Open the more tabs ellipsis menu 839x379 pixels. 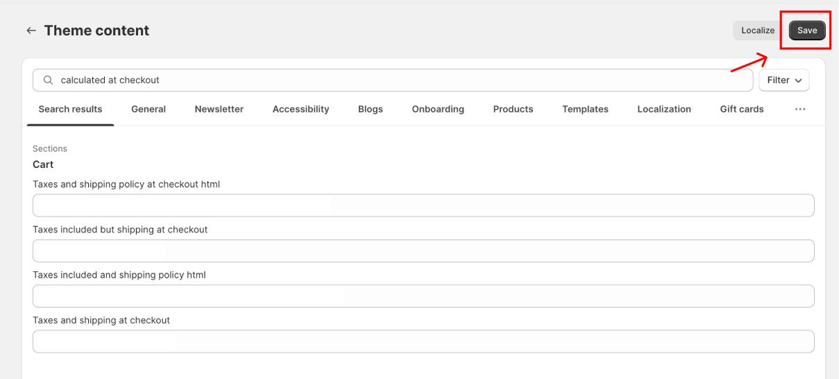(800, 109)
